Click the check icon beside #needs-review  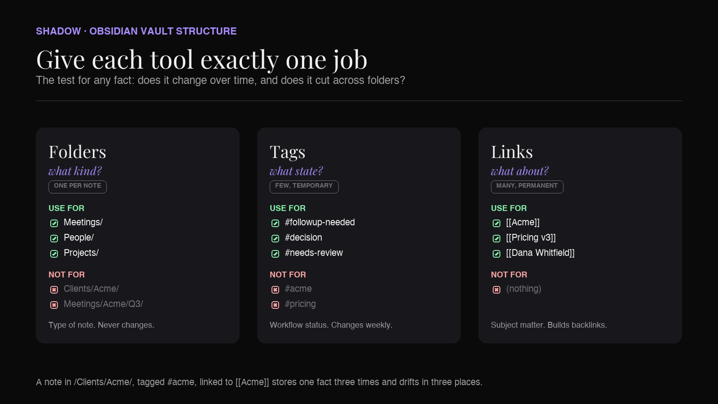(276, 254)
